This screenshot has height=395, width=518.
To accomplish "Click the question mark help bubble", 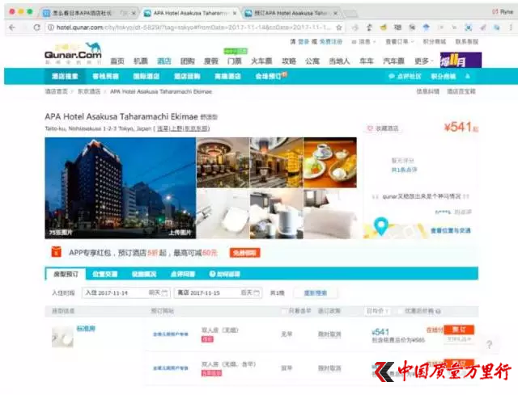I will (490, 345).
